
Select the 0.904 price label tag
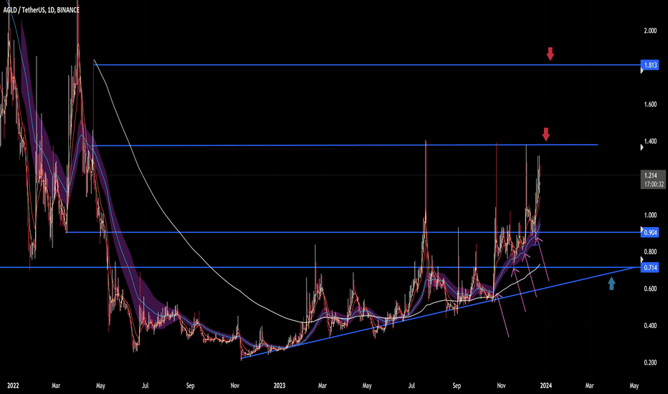point(650,233)
